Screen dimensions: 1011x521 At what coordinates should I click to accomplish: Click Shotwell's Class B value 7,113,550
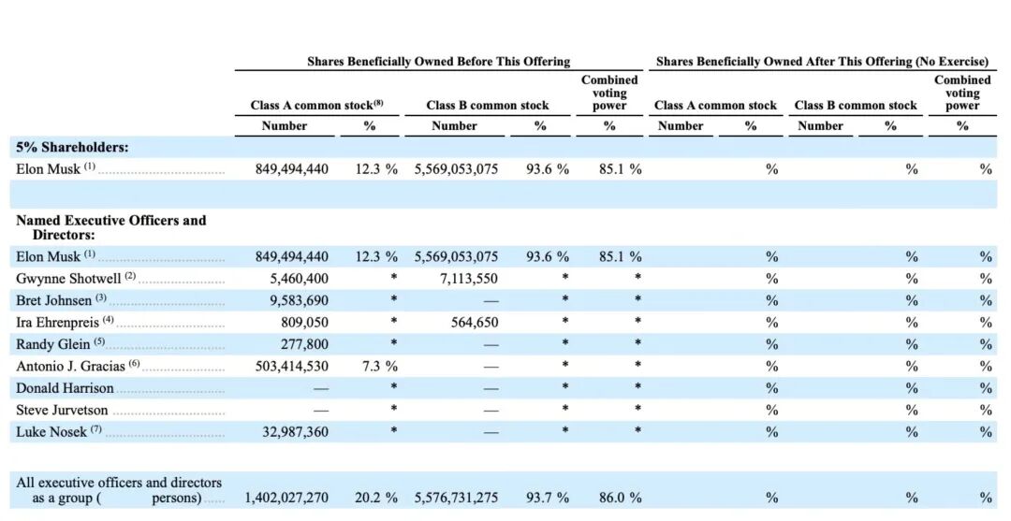[x=469, y=279]
